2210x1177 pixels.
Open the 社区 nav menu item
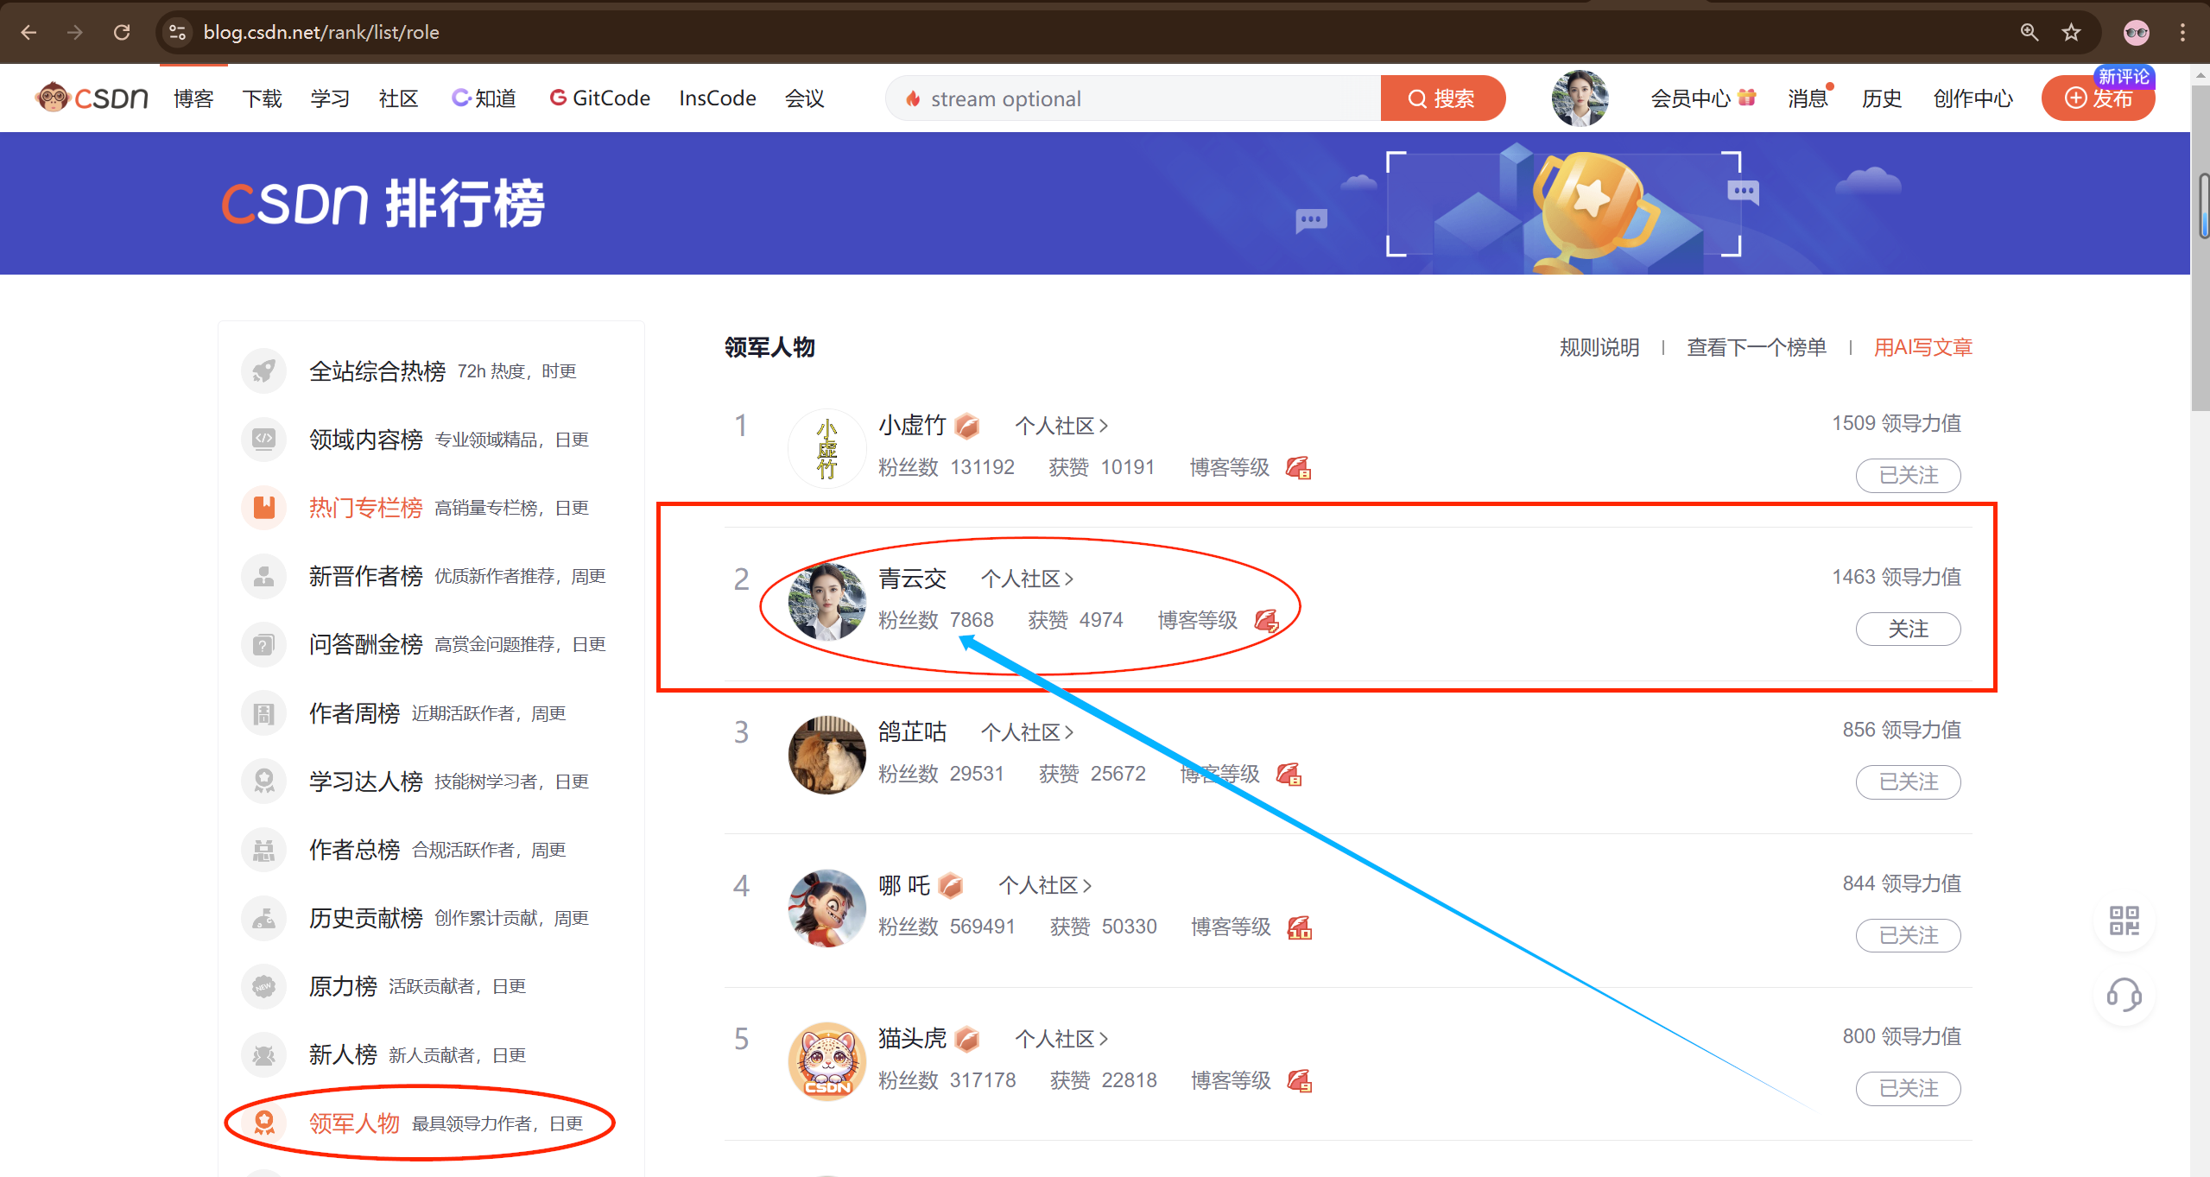tap(398, 98)
